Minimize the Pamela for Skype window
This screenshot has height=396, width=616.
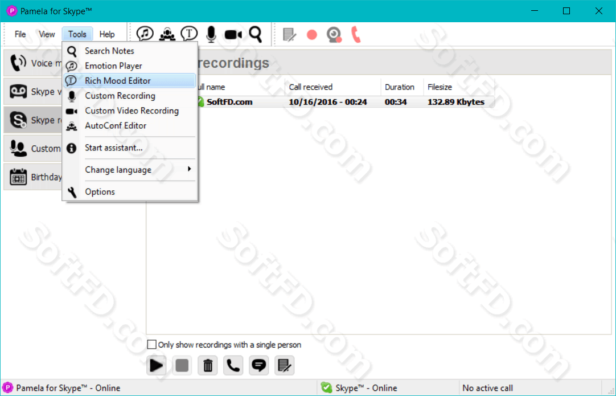pyautogui.click(x=534, y=11)
